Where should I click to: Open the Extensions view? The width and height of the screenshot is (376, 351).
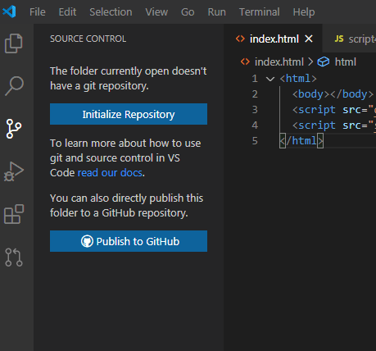[14, 214]
